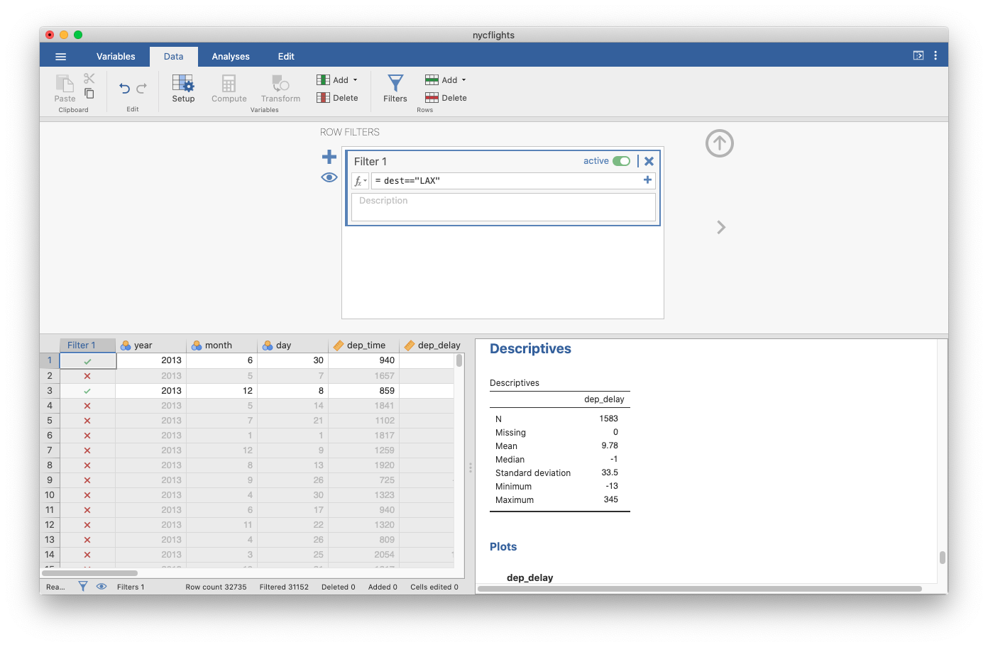Remove Filter 1 with its X button
Viewport: 988px width, 647px height.
[649, 161]
